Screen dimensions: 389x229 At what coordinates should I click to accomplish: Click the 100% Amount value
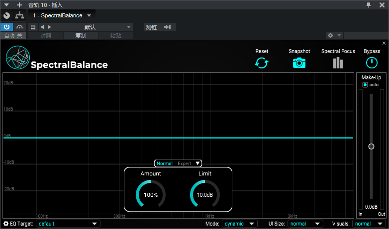(151, 195)
